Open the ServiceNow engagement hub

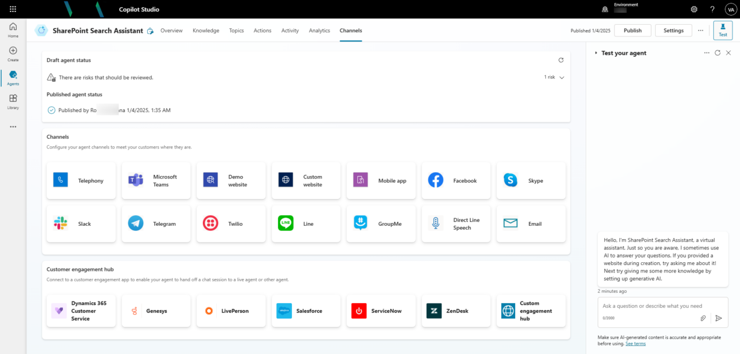tap(381, 311)
